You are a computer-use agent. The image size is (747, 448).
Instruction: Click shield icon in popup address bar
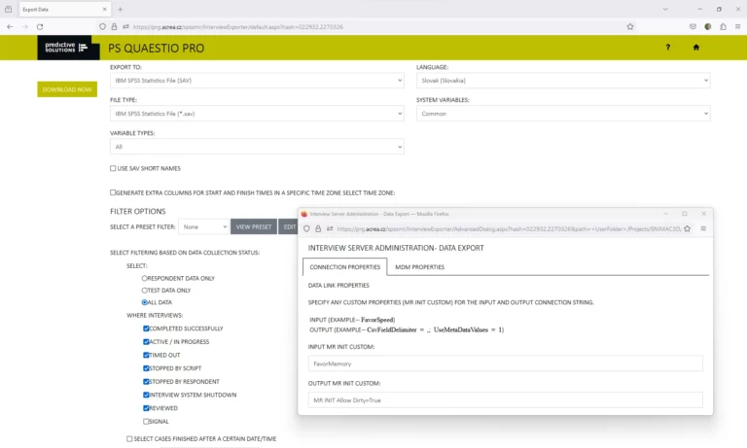[x=306, y=228]
